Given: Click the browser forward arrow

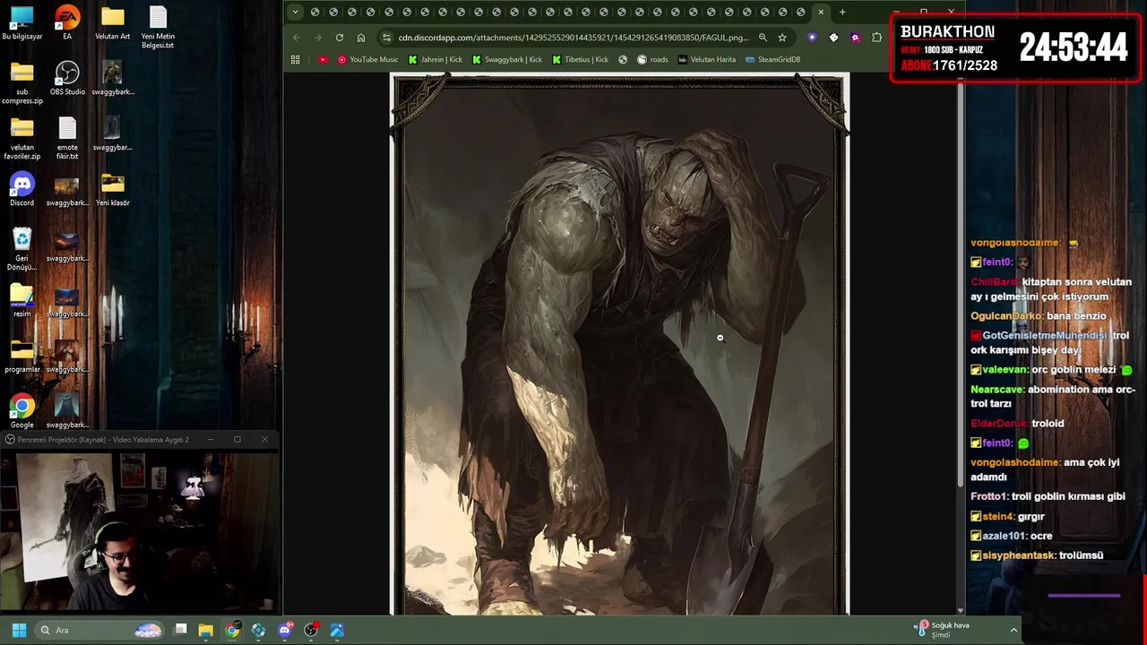Looking at the screenshot, I should pyautogui.click(x=317, y=38).
